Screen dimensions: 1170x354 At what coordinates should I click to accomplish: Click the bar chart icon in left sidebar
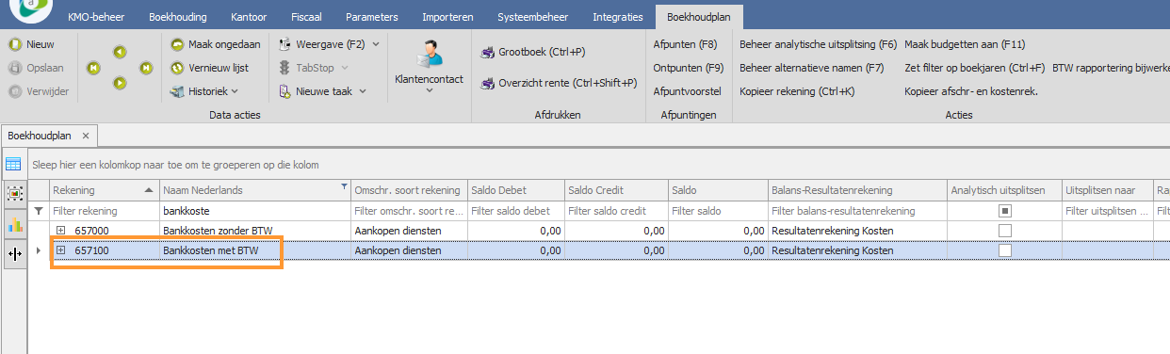(x=14, y=224)
